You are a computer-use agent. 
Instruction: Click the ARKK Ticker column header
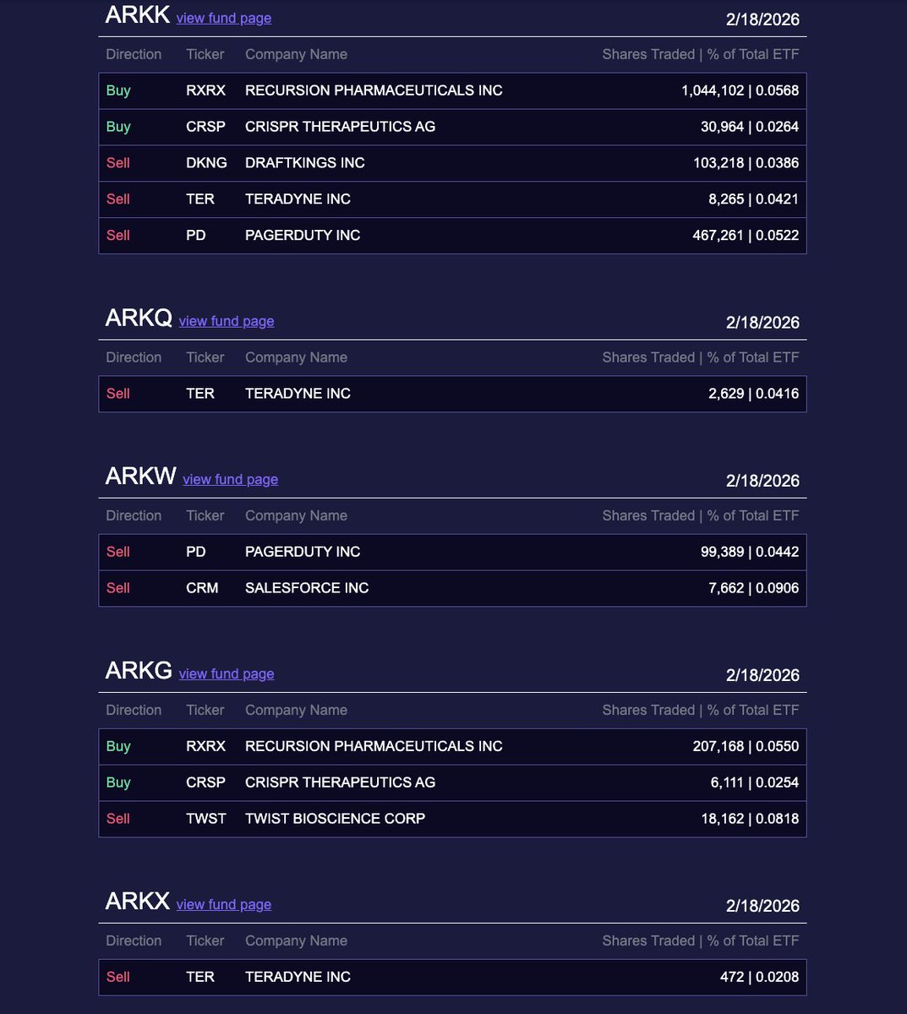coord(205,54)
